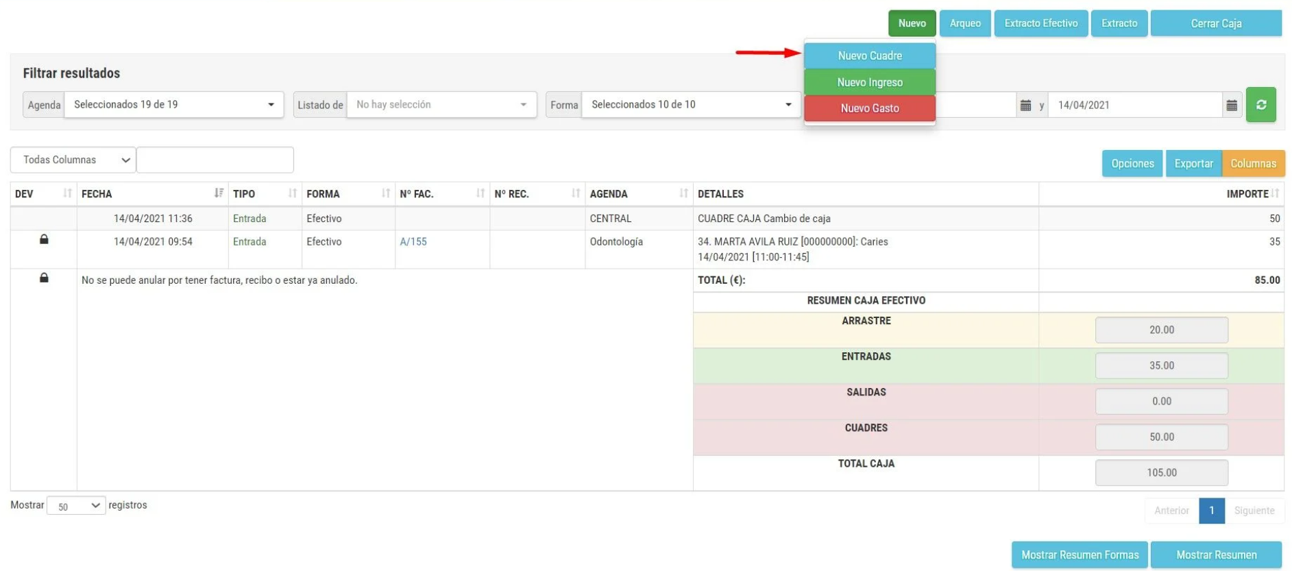Sort table by TIPO column
Viewport: 1292px width, 571px height.
(293, 193)
